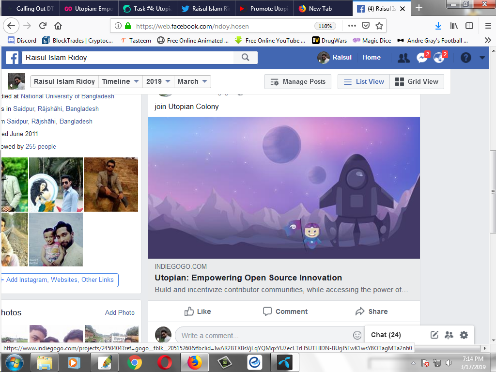This screenshot has height=372, width=496.
Task: Open Raisul profile link in header
Action: [x=335, y=58]
